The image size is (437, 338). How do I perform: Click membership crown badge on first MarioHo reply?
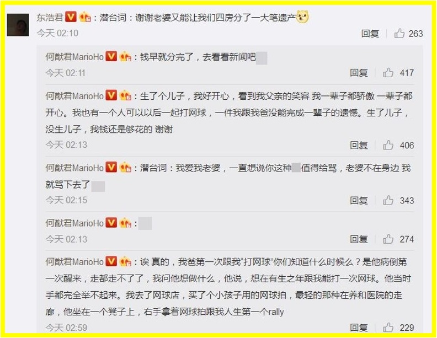125,57
